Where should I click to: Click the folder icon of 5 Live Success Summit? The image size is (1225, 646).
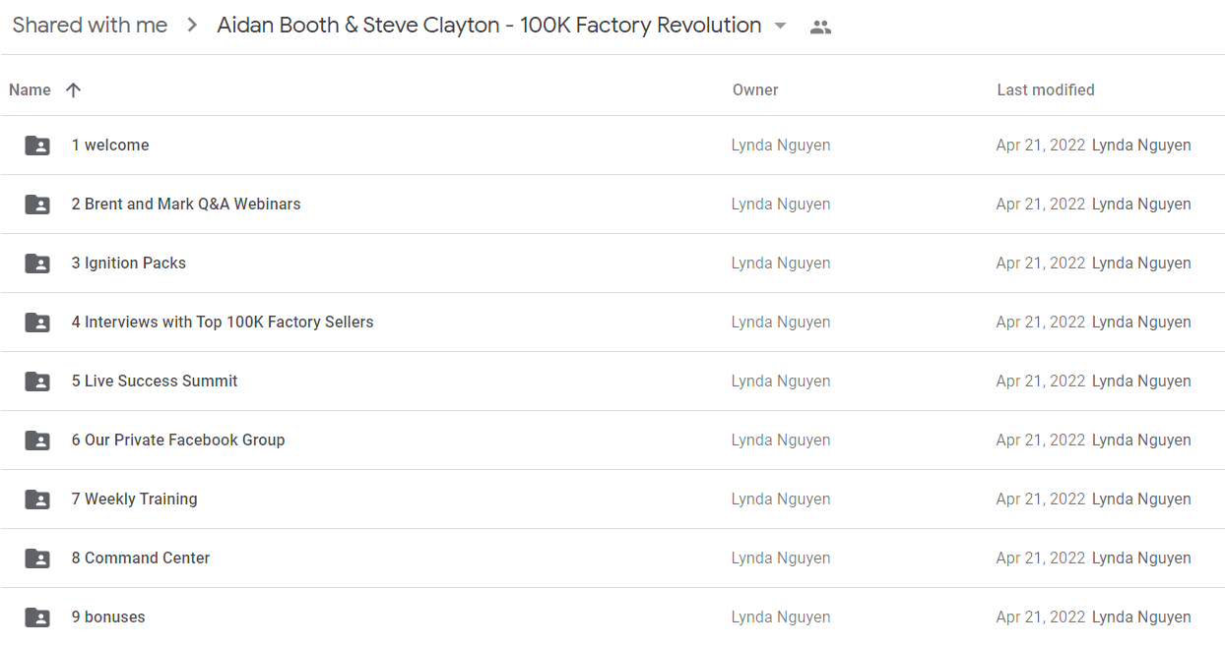tap(37, 382)
